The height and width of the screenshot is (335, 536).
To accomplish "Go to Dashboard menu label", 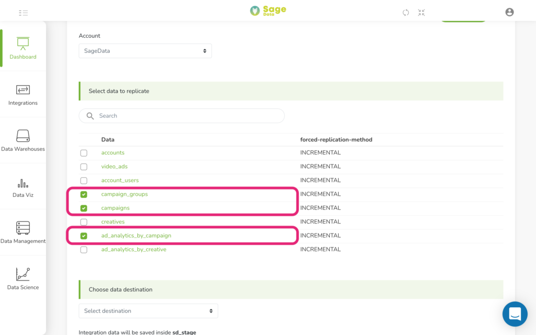I will [x=23, y=57].
